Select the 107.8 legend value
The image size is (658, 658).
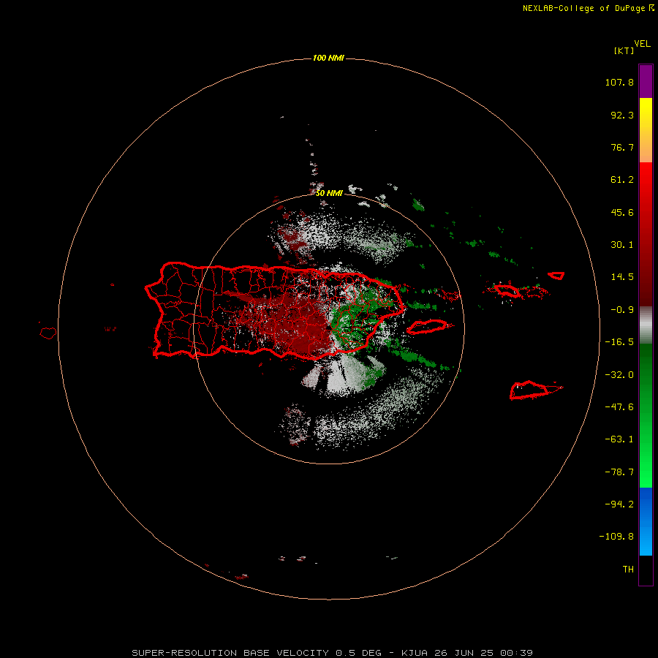point(619,82)
